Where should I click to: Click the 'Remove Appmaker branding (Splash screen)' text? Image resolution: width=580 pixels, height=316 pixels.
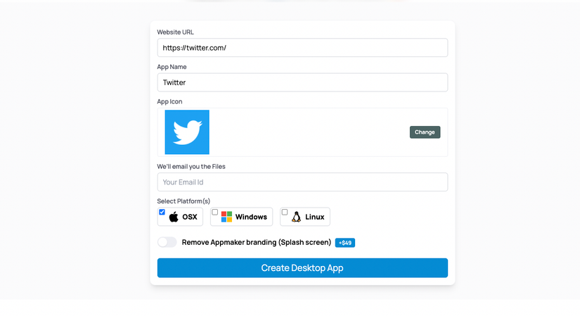click(x=257, y=242)
